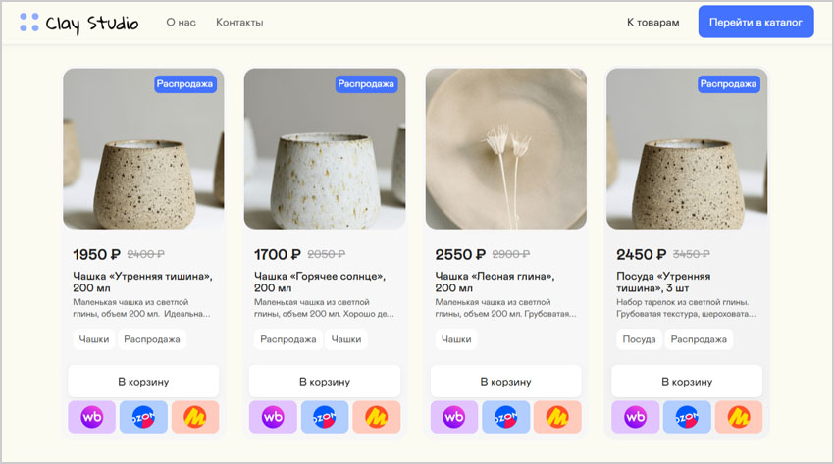Open Ozon link for «Лесная глина» cup

point(506,417)
